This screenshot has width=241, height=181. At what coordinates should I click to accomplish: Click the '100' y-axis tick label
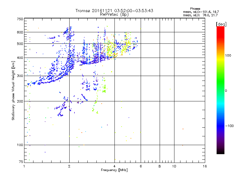pos(20,145)
